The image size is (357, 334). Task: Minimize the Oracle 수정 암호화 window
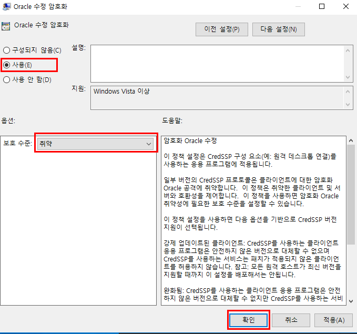(x=298, y=6)
